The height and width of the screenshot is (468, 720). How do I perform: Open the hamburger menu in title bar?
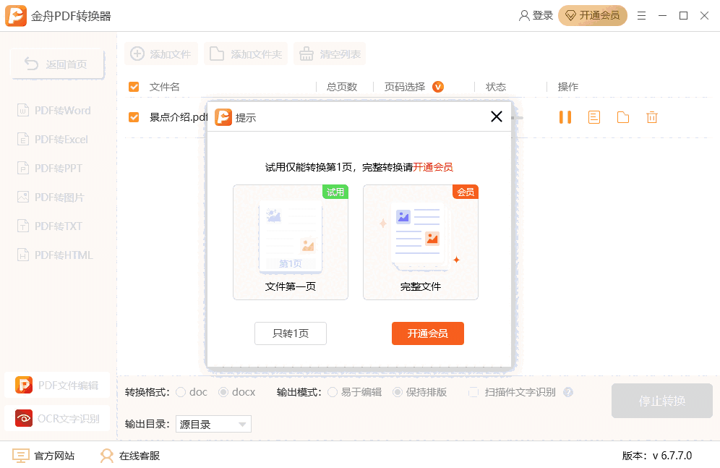[641, 16]
